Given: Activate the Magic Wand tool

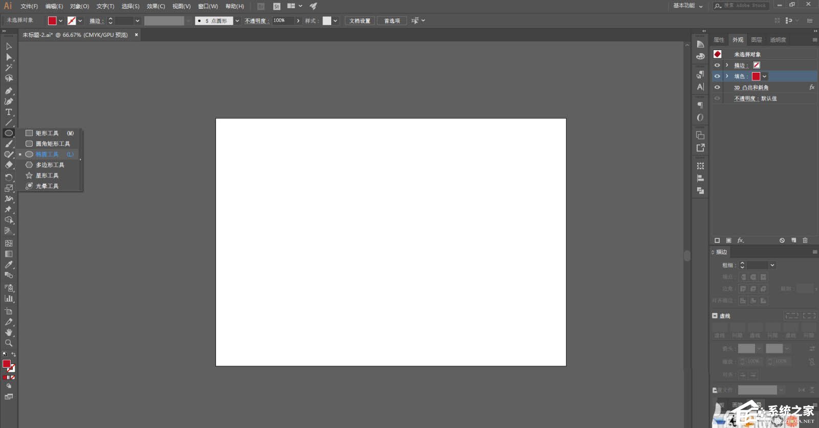Looking at the screenshot, I should point(9,67).
